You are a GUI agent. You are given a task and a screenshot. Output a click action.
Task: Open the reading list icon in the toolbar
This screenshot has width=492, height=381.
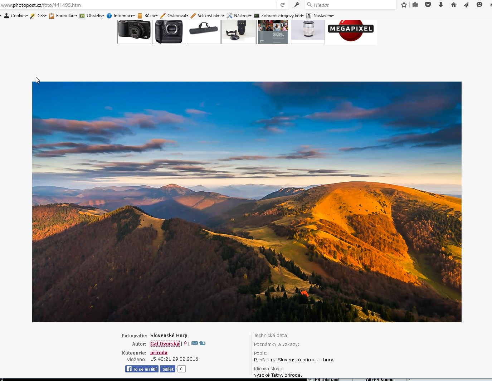click(415, 5)
